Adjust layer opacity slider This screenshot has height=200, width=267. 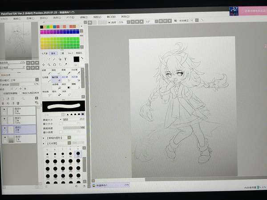pyautogui.click(x=24, y=84)
